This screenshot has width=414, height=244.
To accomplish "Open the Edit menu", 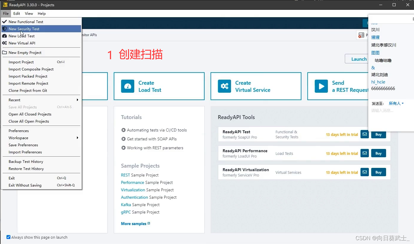I will tap(17, 13).
